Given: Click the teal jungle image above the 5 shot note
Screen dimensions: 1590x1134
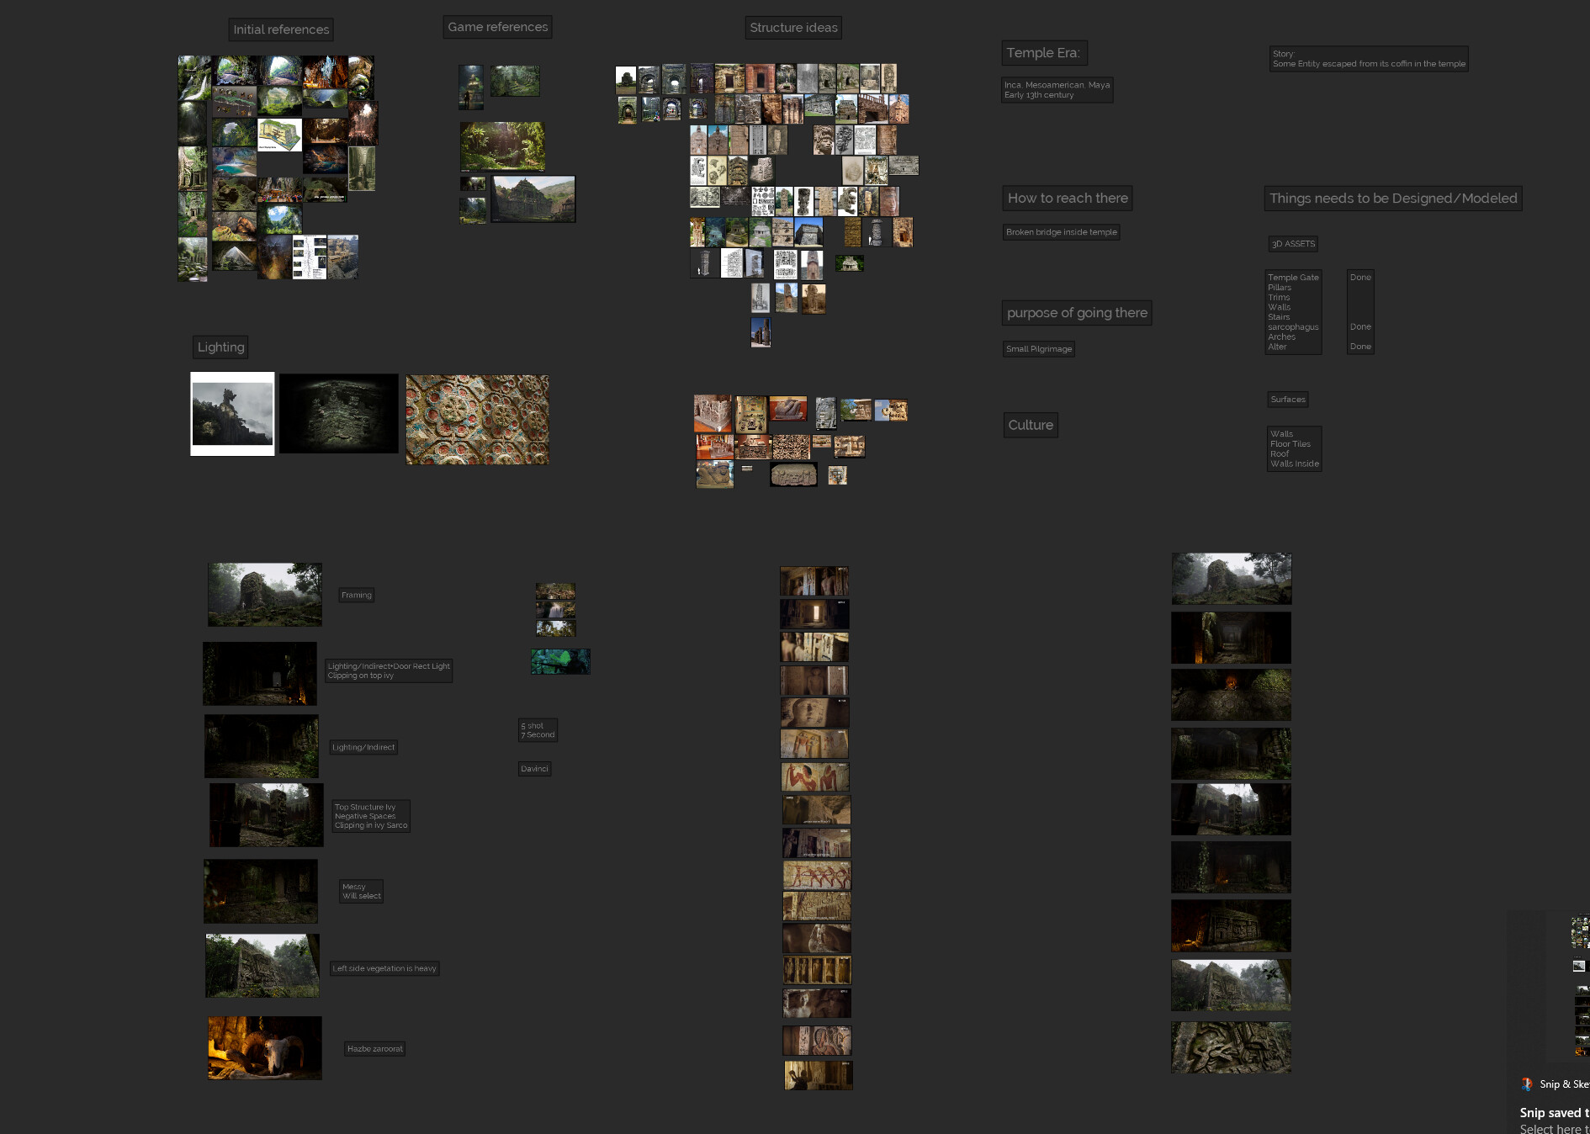Looking at the screenshot, I should point(560,661).
